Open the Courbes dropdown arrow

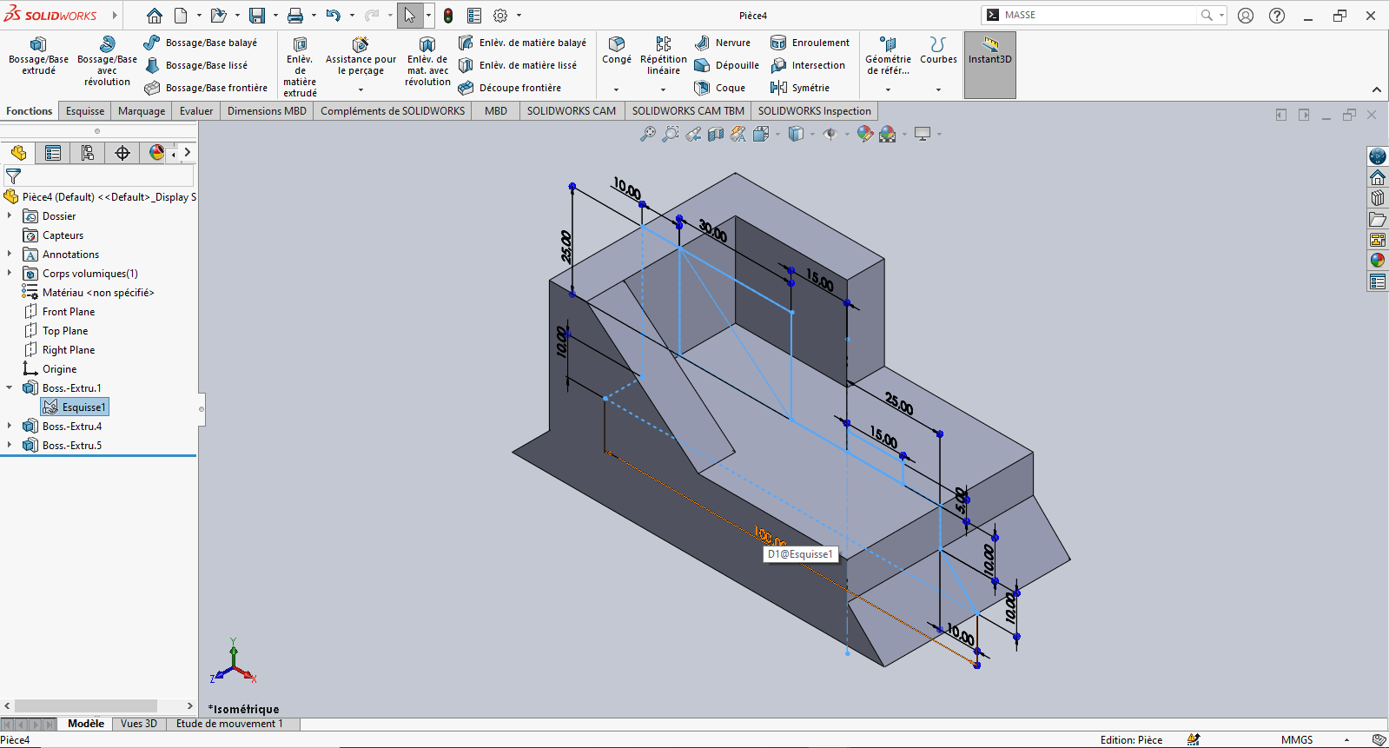pyautogui.click(x=938, y=89)
